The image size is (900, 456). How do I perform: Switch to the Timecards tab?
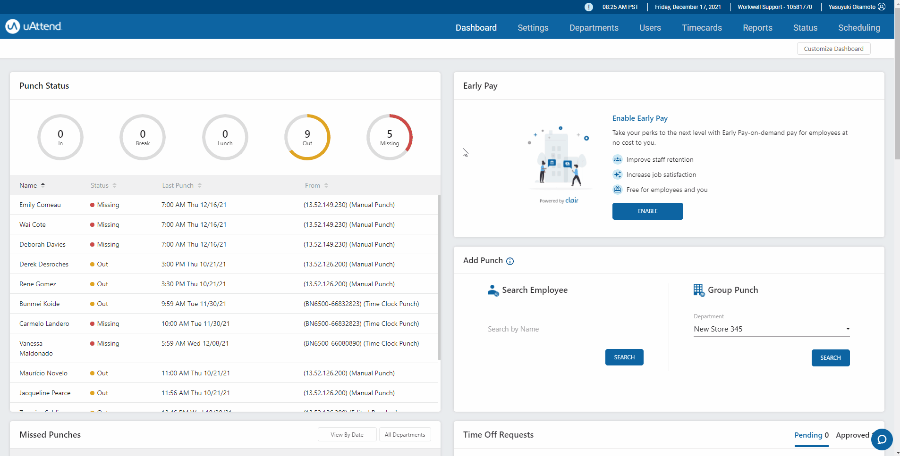point(702,27)
